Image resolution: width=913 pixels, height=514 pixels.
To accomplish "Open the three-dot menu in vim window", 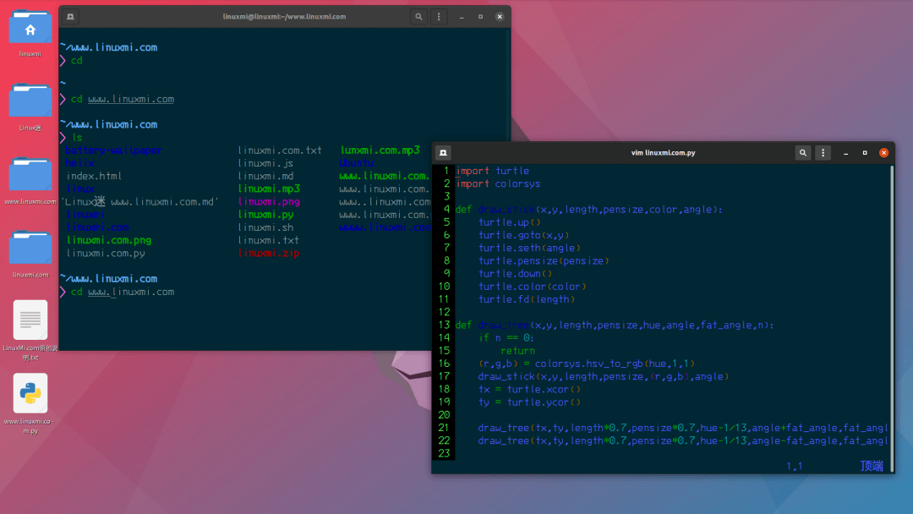I will 823,152.
